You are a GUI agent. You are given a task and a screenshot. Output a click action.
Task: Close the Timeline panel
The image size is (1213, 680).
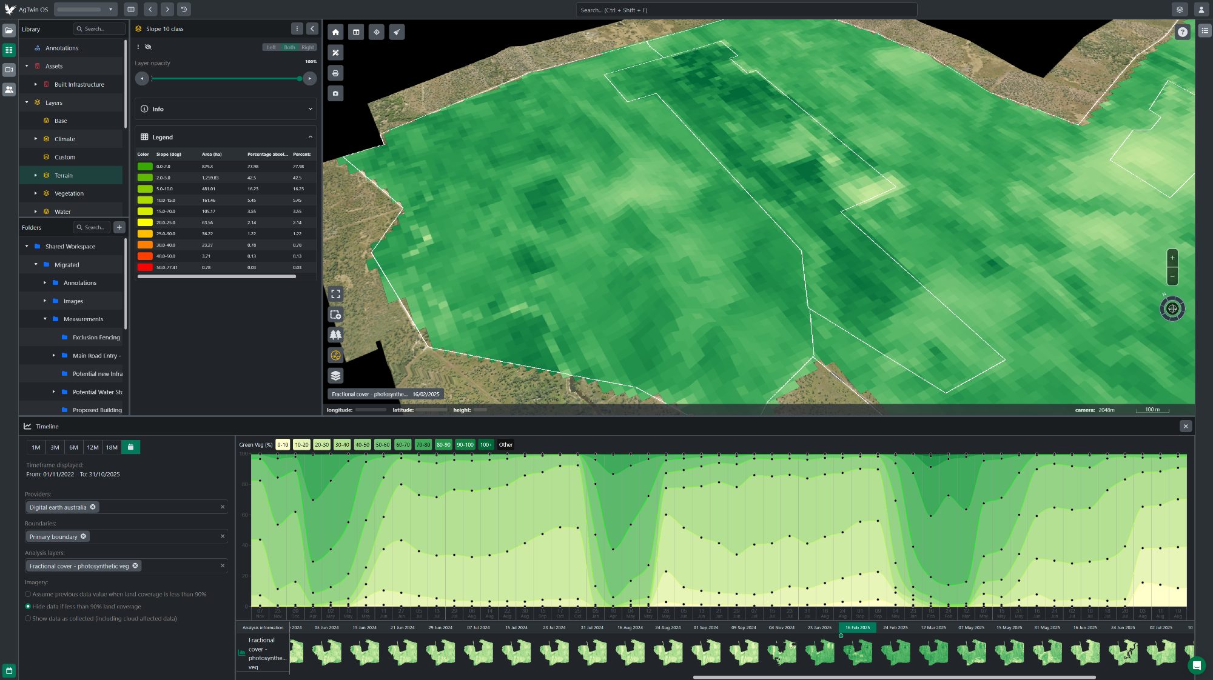[1186, 427]
